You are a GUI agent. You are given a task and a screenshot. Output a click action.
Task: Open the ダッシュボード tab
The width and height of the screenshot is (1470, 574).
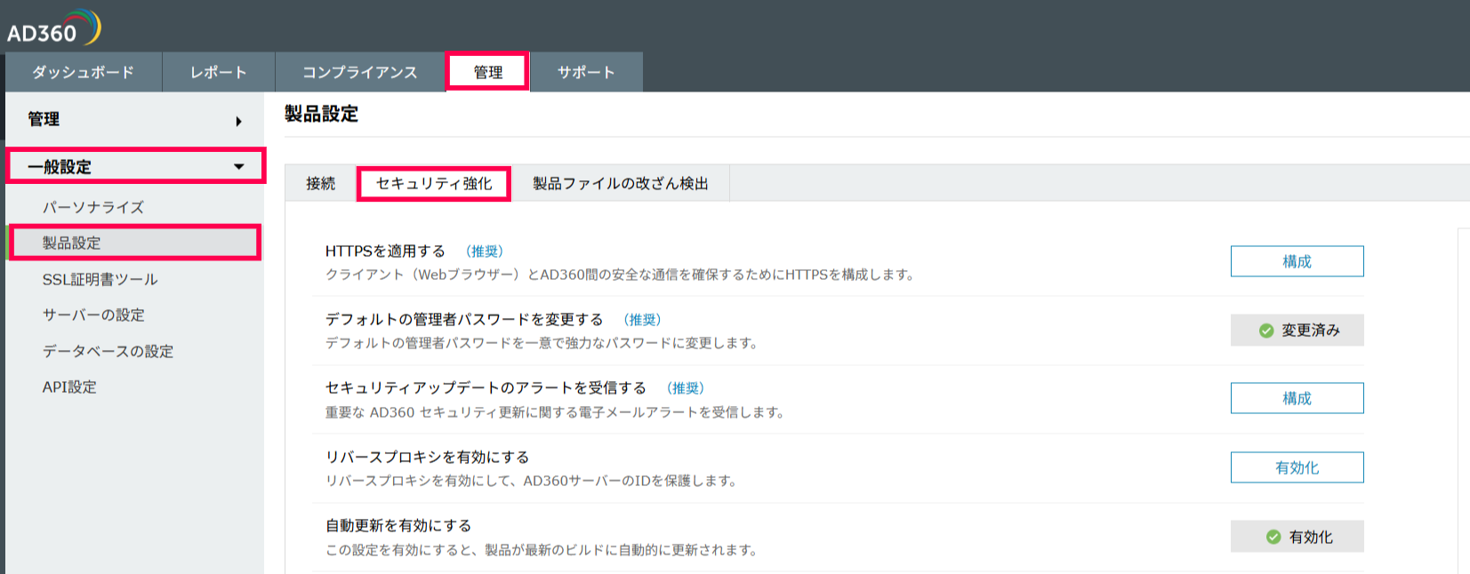tap(84, 72)
